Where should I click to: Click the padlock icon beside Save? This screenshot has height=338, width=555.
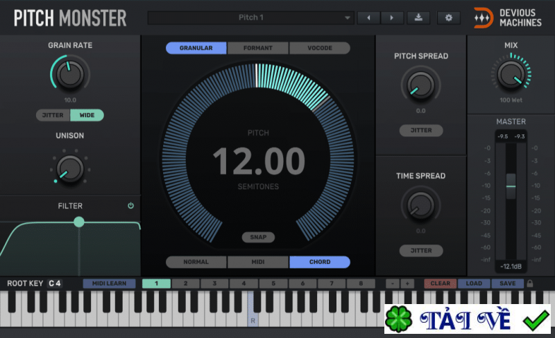pos(530,283)
